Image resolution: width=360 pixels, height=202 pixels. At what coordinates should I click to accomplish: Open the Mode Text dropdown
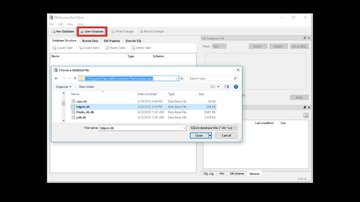pyautogui.click(x=219, y=46)
